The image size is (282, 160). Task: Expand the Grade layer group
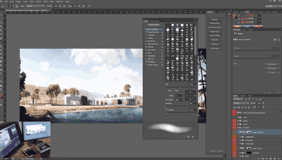(x=238, y=121)
